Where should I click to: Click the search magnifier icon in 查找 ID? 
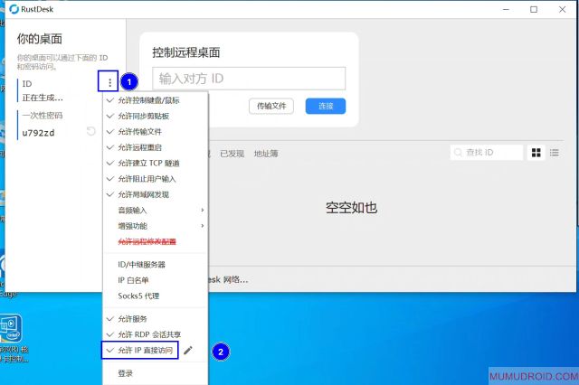(x=458, y=153)
